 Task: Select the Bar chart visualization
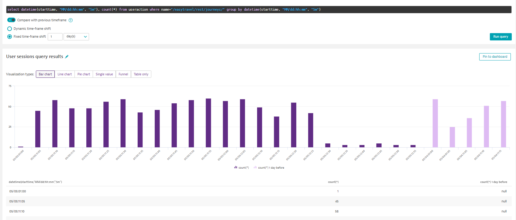point(45,74)
